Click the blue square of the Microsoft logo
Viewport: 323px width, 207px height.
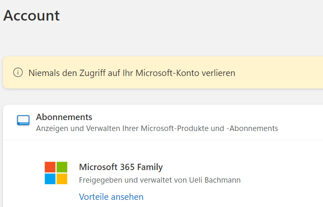(x=50, y=179)
